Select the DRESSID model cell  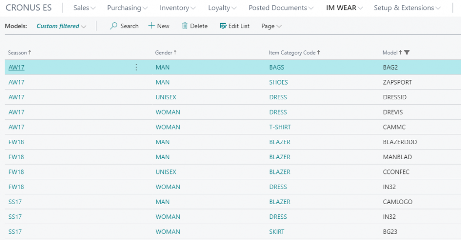394,97
